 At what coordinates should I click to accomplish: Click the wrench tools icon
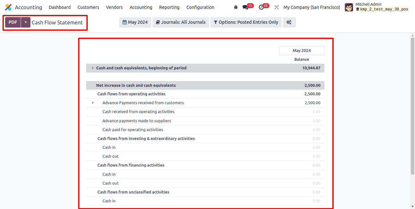click(276, 7)
